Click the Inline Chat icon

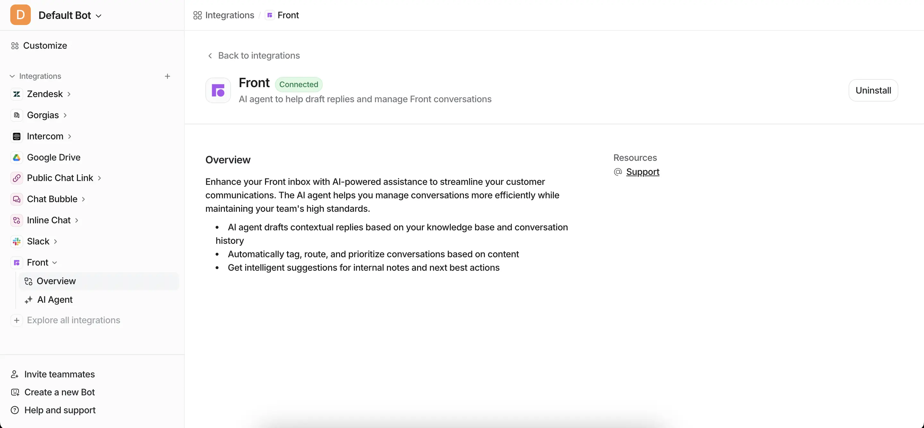(16, 220)
